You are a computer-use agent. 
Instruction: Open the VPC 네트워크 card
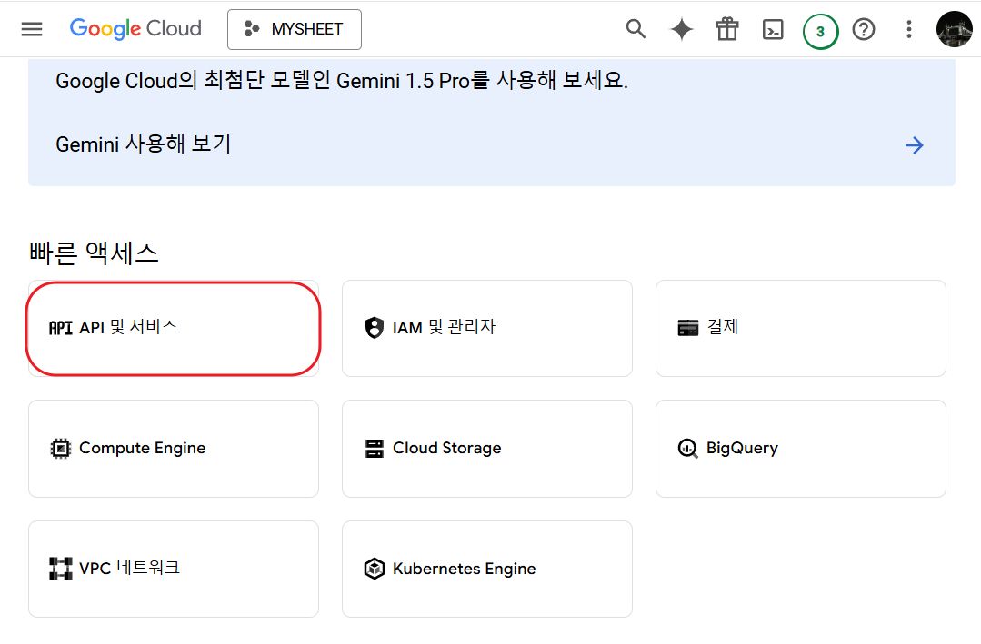[x=174, y=569]
